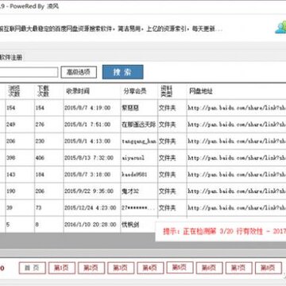
Task: Click download count 230
Action: point(40,141)
